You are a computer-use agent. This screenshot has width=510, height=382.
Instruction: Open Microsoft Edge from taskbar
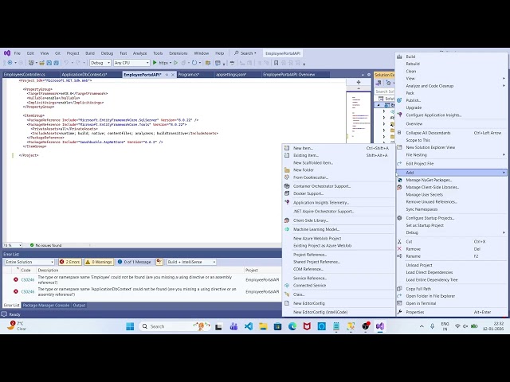(x=292, y=326)
